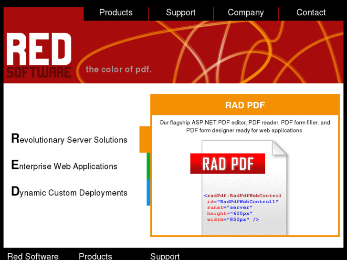Click the green tab beside Enterprise
The height and width of the screenshot is (260, 347).
click(x=148, y=166)
